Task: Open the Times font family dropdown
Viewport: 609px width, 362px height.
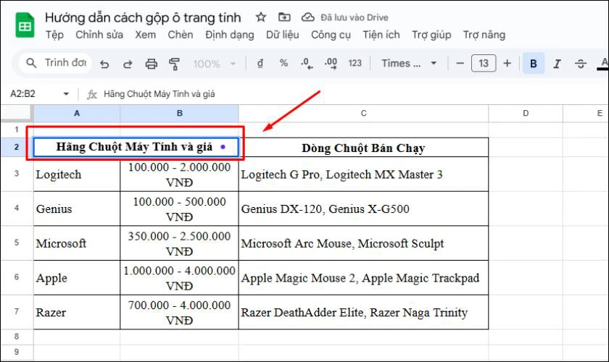Action: coord(409,63)
